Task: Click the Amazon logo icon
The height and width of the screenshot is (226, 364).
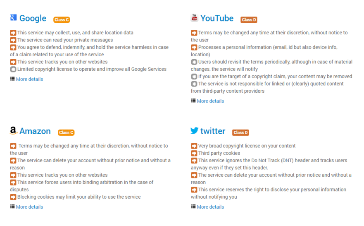Action: coord(14,131)
